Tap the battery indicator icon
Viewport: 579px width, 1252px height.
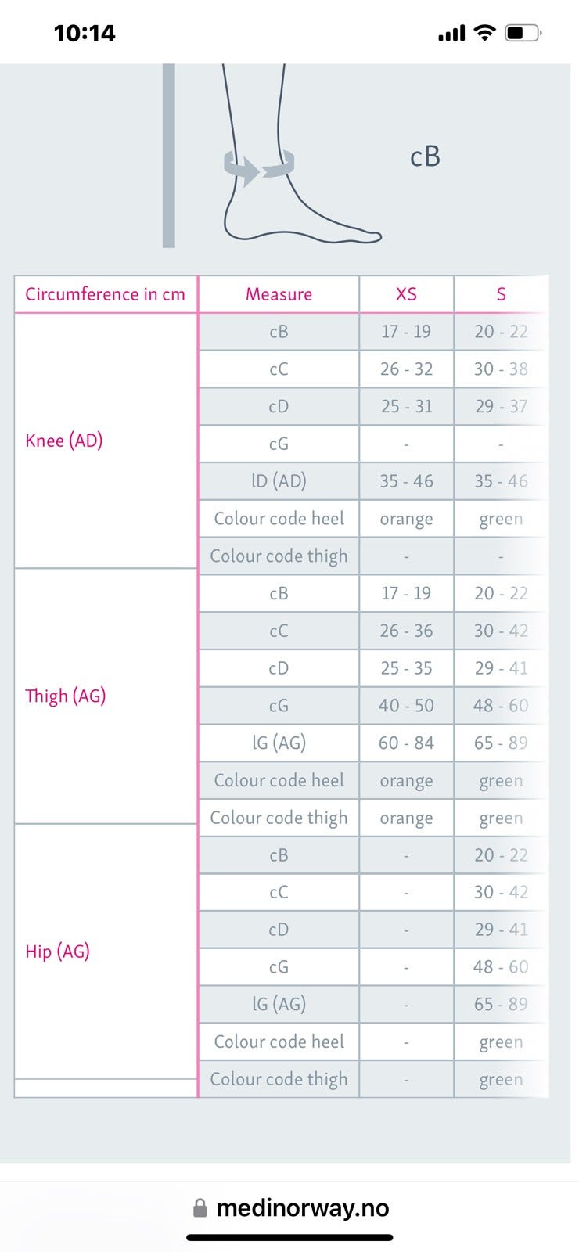523,33
